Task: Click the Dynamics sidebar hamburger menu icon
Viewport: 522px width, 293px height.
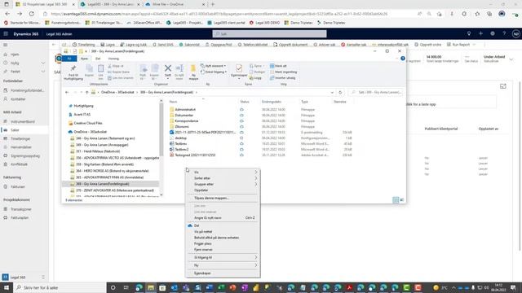Action: (6, 45)
